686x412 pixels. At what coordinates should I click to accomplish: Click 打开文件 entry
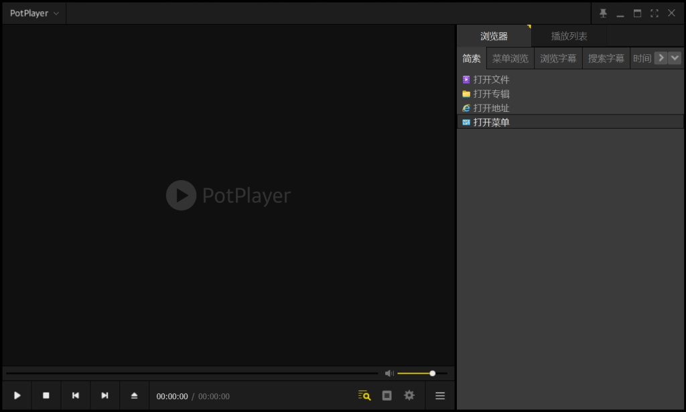coord(570,80)
